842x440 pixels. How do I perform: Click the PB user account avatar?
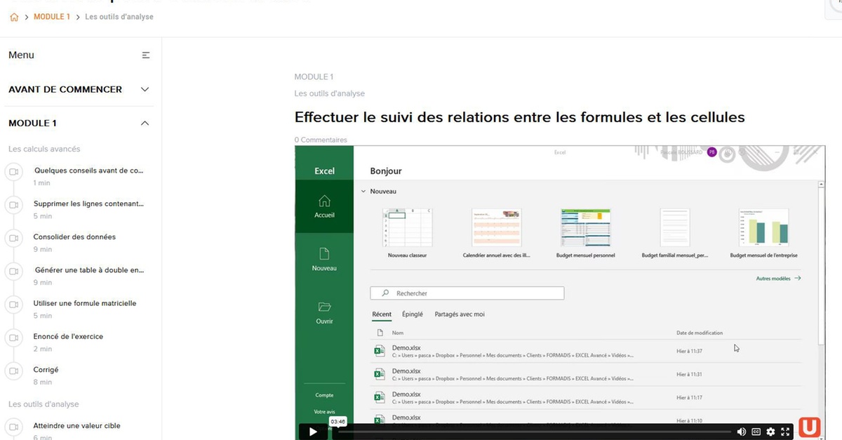pyautogui.click(x=712, y=152)
